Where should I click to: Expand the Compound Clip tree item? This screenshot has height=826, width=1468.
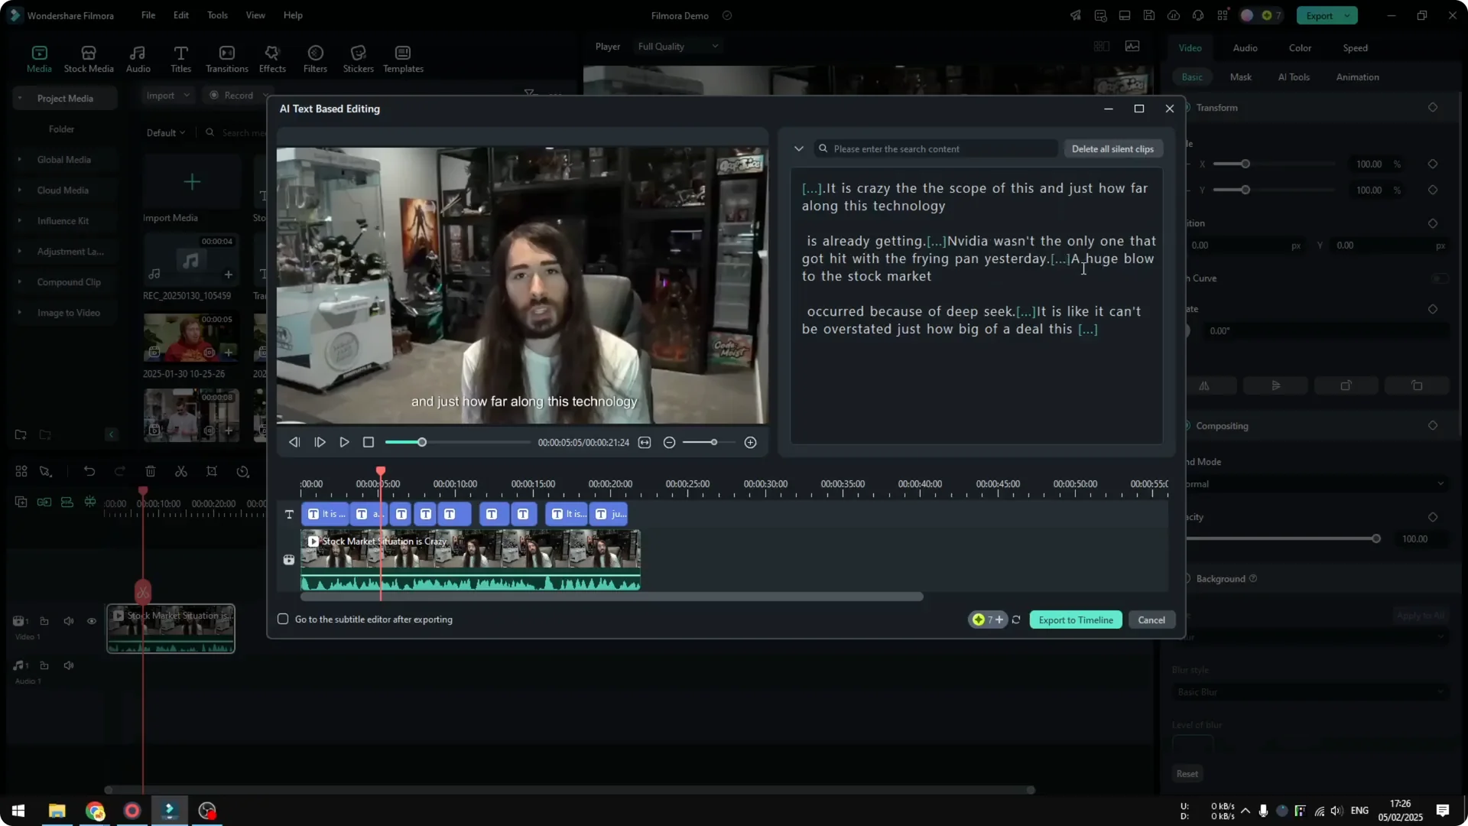click(x=19, y=281)
